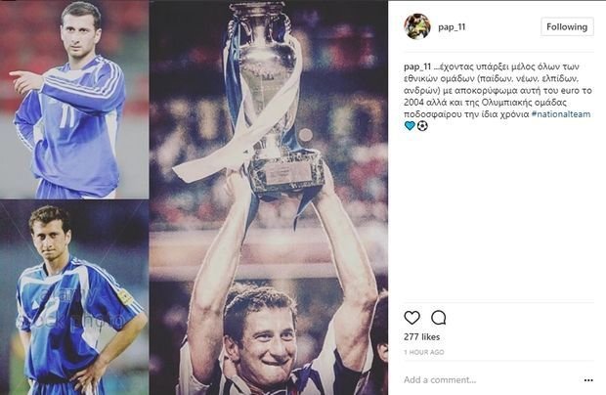
Task: View the 277 likes list
Action: (421, 337)
